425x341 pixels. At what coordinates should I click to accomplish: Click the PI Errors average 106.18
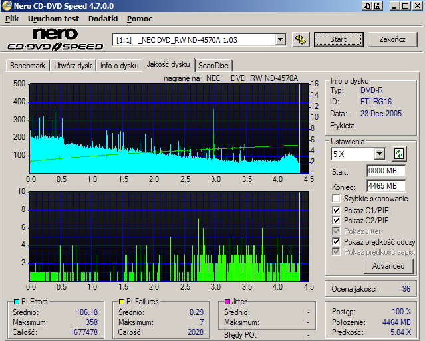(x=86, y=312)
